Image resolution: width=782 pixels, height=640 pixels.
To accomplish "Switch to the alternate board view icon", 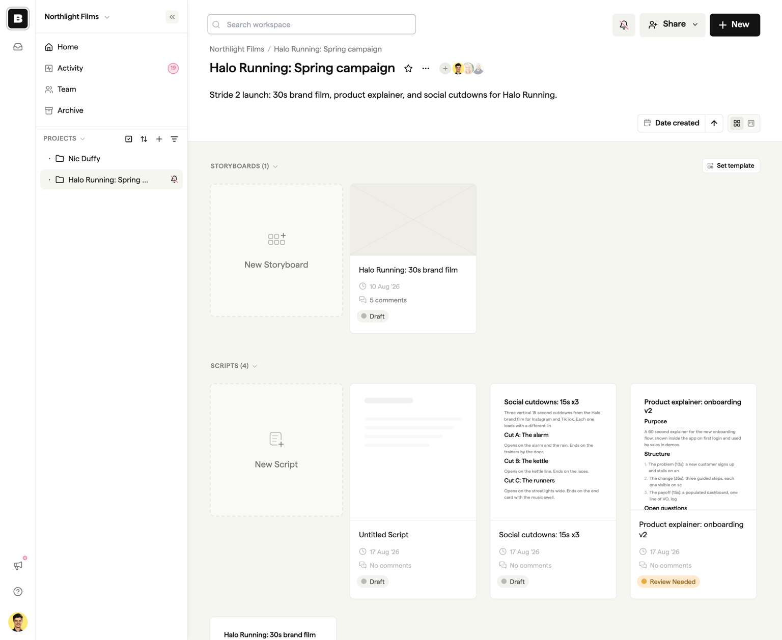I will coord(751,123).
